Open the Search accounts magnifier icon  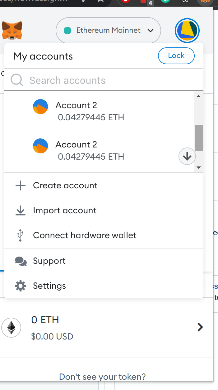[x=17, y=80]
